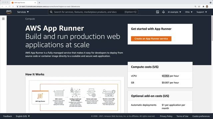Click the "Optional add-on costs (US)" heading
The image size is (213, 119).
150,96
